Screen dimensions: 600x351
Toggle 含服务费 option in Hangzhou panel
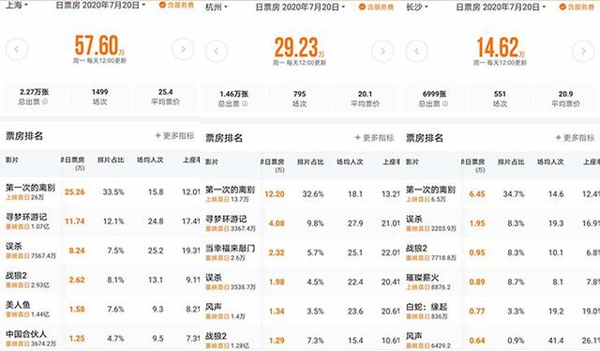pyautogui.click(x=376, y=7)
